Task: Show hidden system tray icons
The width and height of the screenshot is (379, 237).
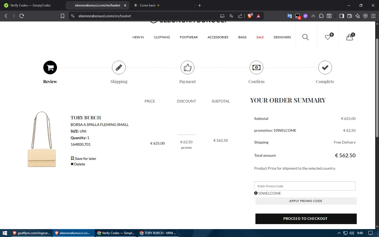Action: [339, 233]
